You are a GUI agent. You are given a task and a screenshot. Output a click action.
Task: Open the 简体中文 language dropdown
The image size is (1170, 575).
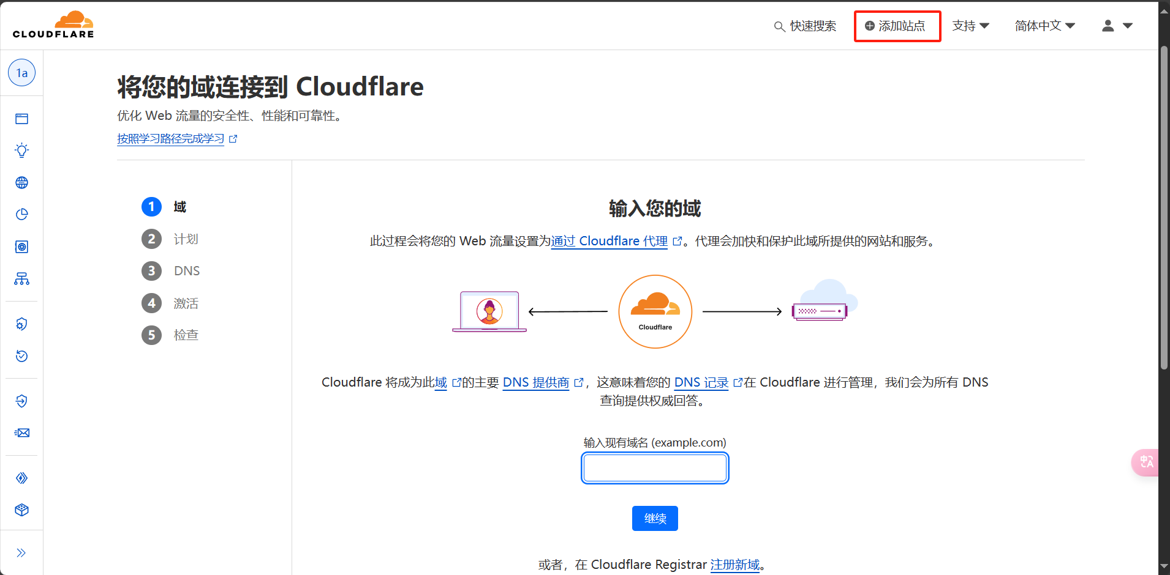click(x=1044, y=26)
